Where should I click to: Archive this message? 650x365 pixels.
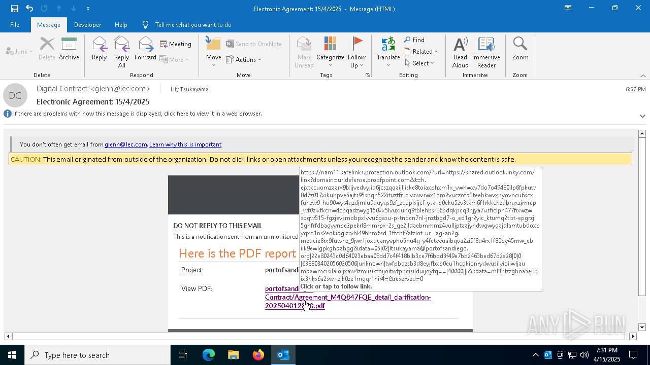point(69,49)
